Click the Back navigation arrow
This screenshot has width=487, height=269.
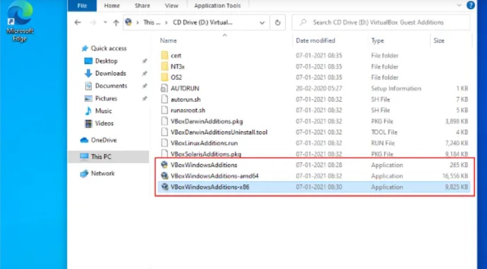(x=78, y=22)
